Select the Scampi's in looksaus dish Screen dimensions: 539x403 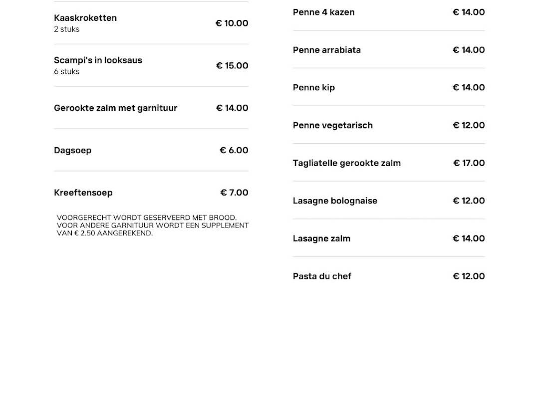click(x=98, y=60)
